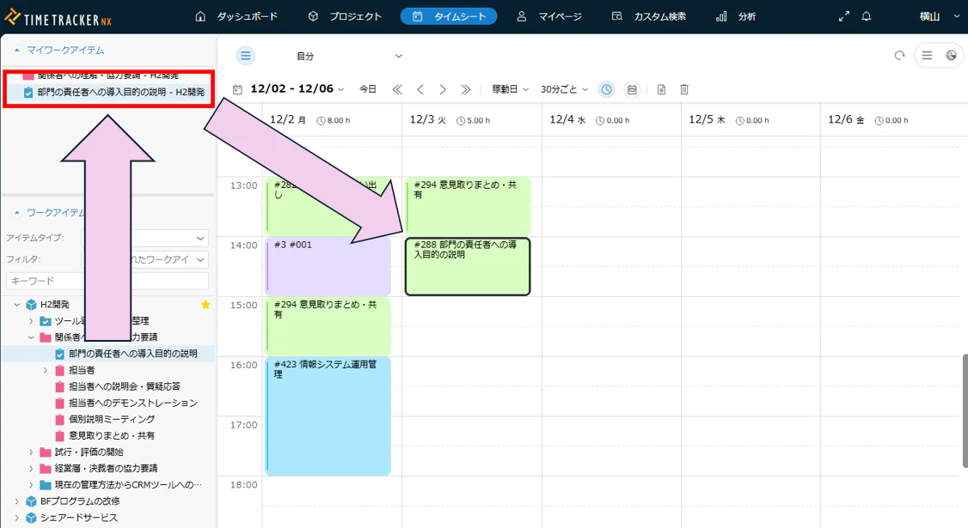The height and width of the screenshot is (528, 968).
Task: Open the 自分 user selector dropdown
Action: click(x=349, y=56)
